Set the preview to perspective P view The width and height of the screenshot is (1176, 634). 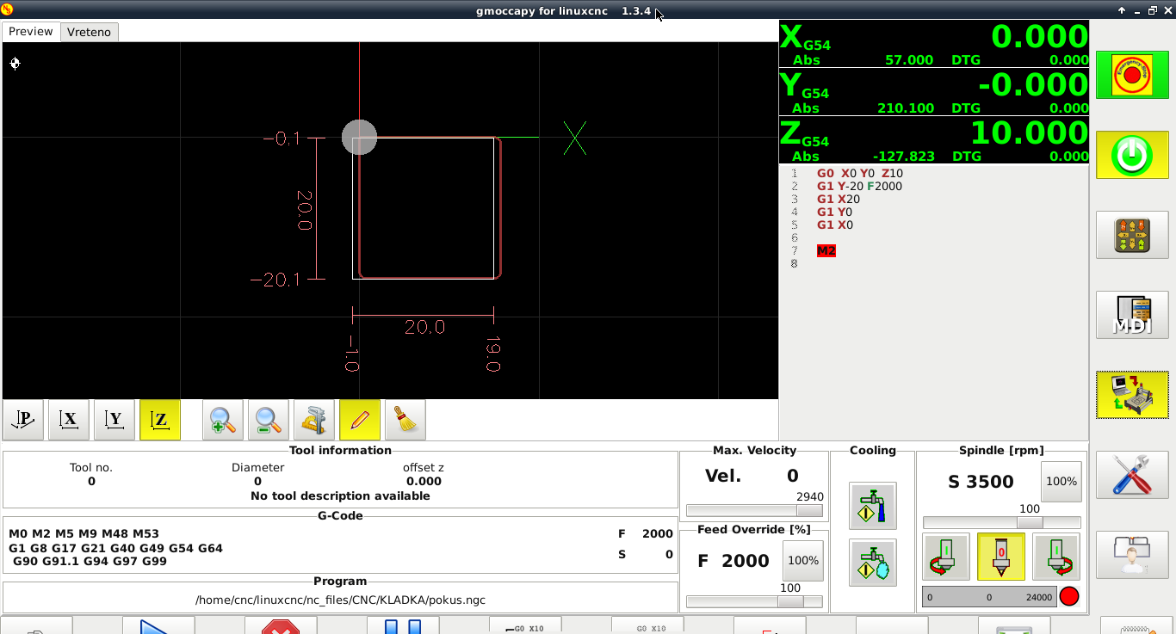(x=23, y=420)
